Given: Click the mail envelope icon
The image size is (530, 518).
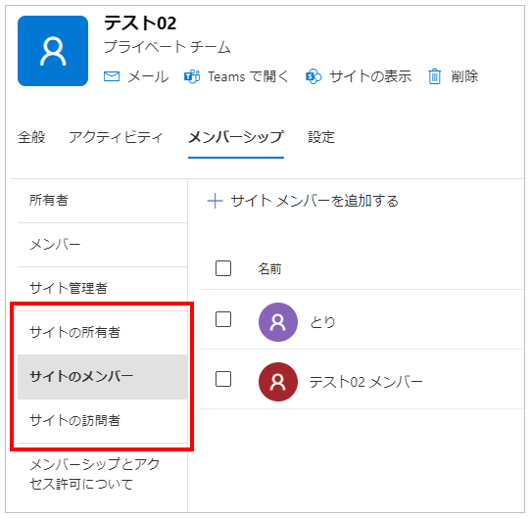Looking at the screenshot, I should 112,76.
